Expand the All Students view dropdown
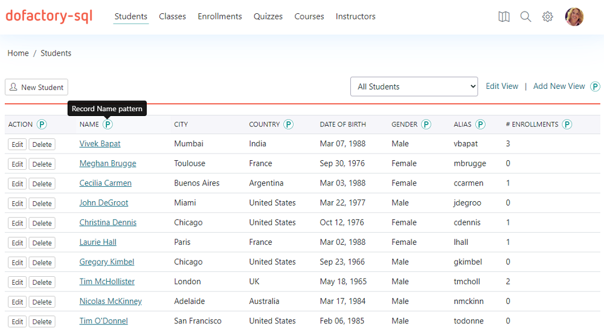 point(414,86)
